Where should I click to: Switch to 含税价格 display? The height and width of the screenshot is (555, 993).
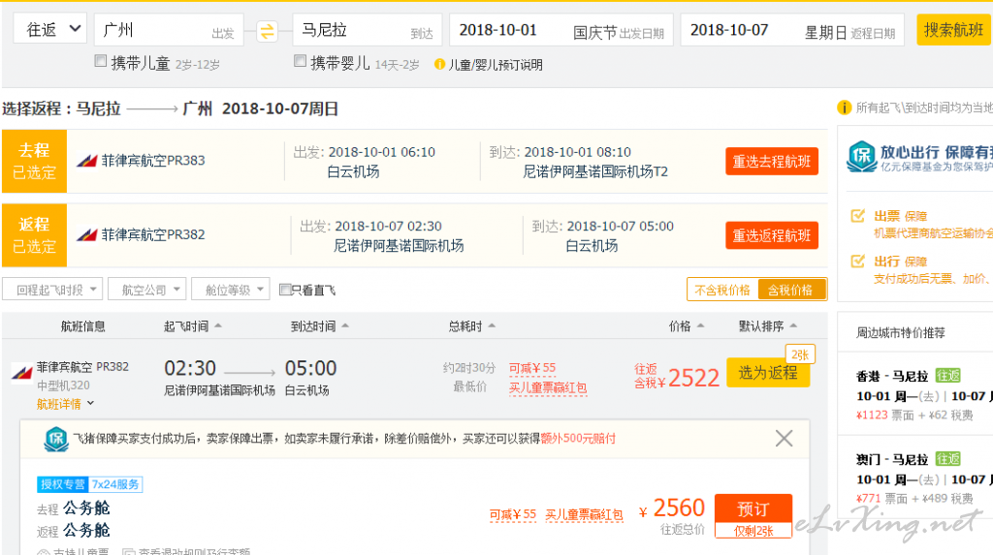[791, 290]
